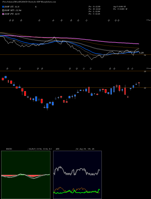Screen dimensions: 151x199
Task: Click the '14' price axis label
Action: click(145, 55)
